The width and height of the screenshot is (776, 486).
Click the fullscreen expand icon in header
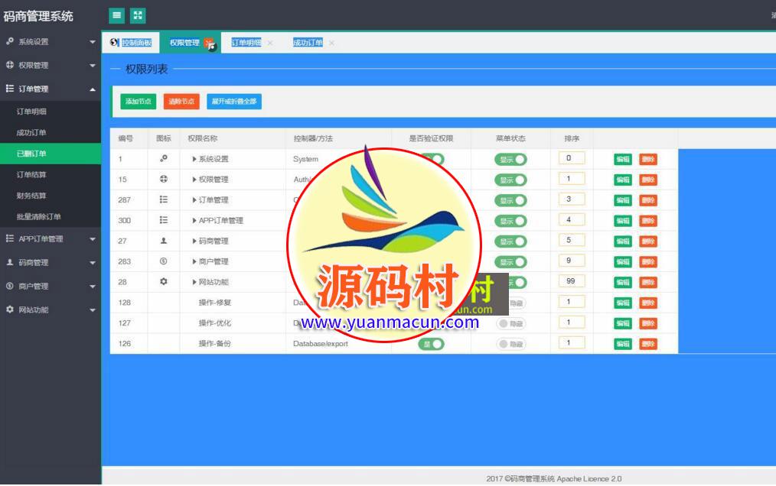point(138,15)
